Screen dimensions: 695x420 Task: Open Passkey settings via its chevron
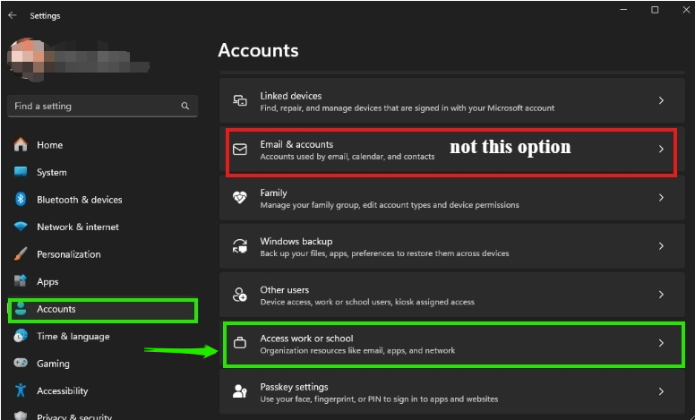click(x=661, y=391)
